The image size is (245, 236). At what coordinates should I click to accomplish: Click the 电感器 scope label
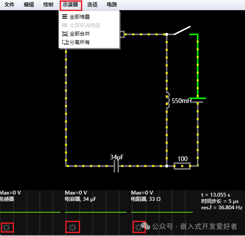(x=7, y=199)
